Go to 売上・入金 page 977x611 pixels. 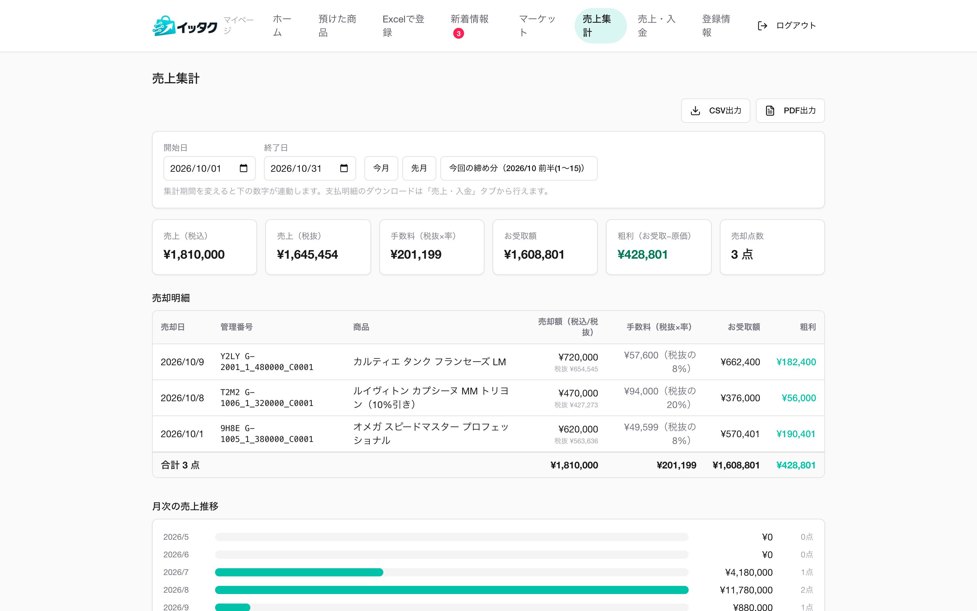coord(656,26)
